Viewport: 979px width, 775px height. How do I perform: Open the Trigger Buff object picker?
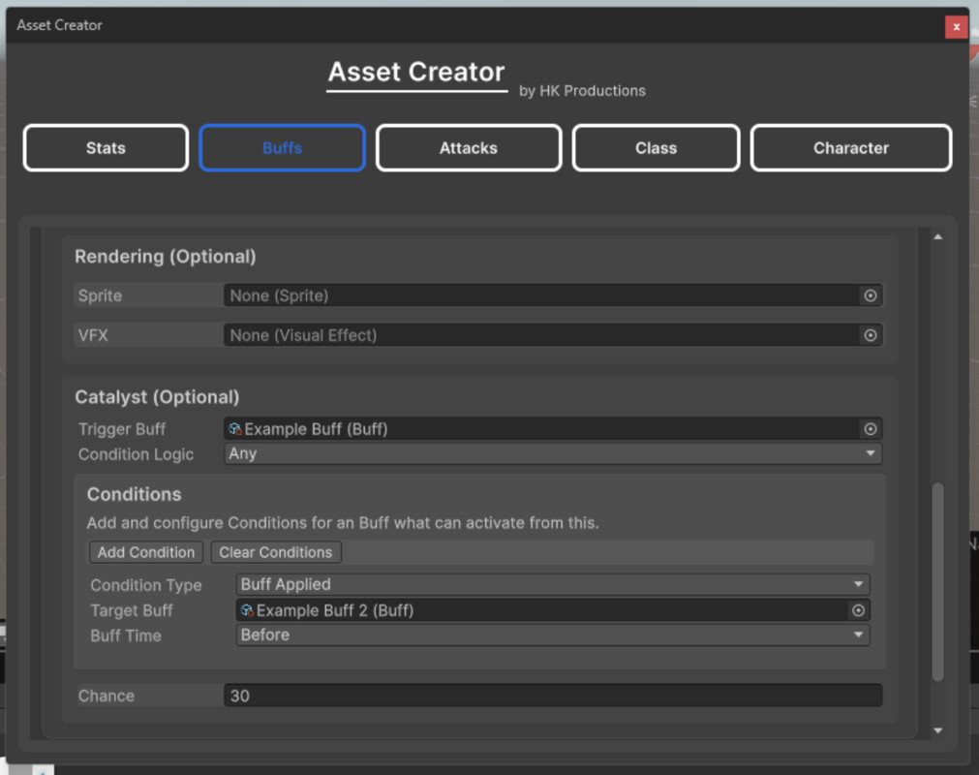[870, 428]
